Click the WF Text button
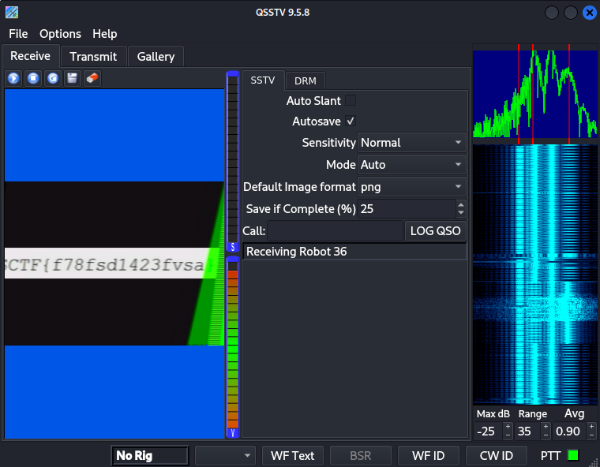The width and height of the screenshot is (600, 467). pos(292,455)
